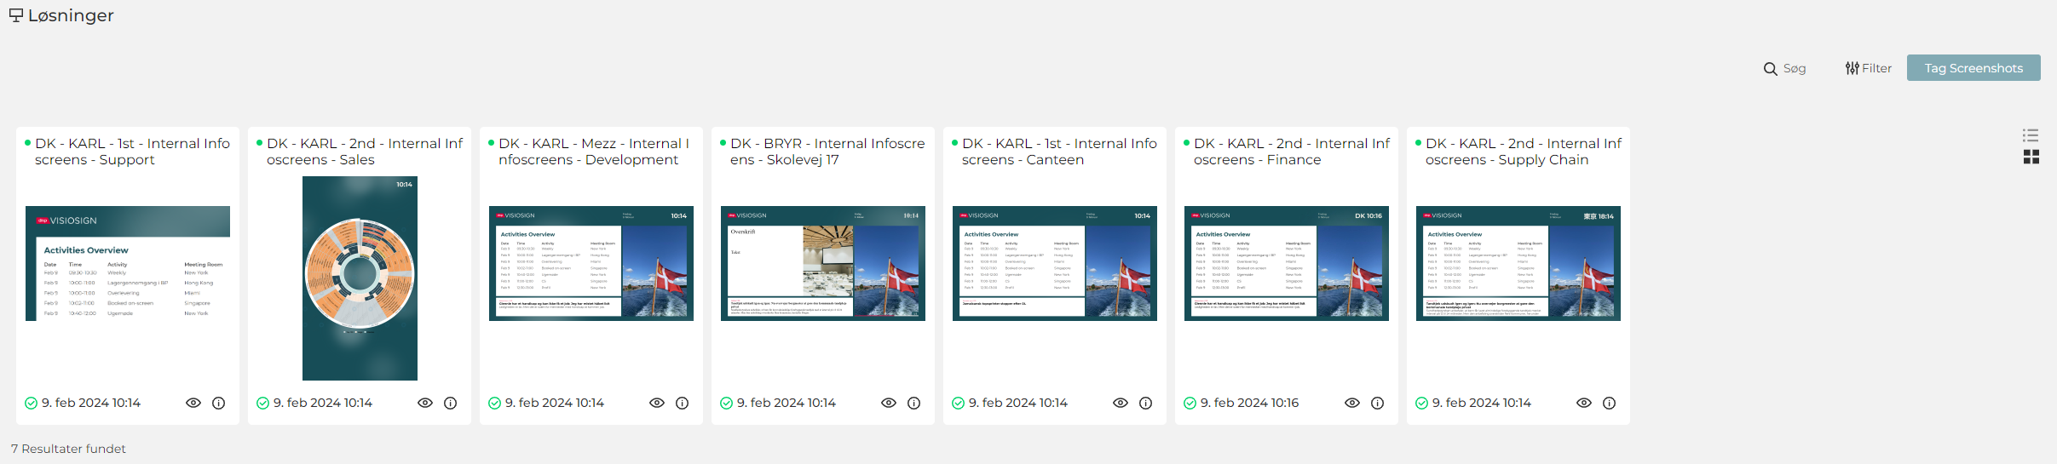The image size is (2057, 464).
Task: Open info icon for Sales screens card
Action: point(450,403)
